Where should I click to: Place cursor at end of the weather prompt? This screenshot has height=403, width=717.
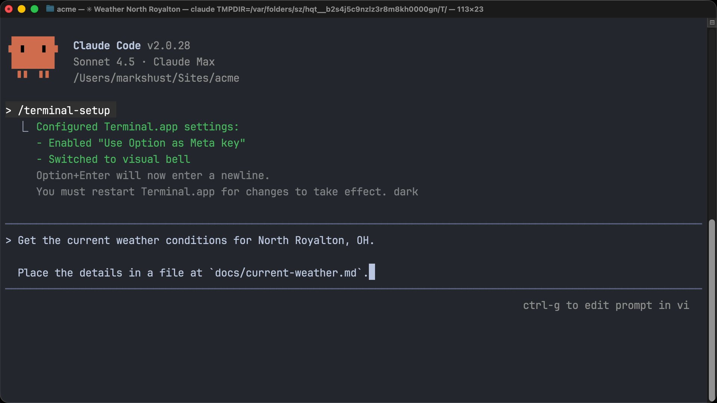(x=372, y=273)
